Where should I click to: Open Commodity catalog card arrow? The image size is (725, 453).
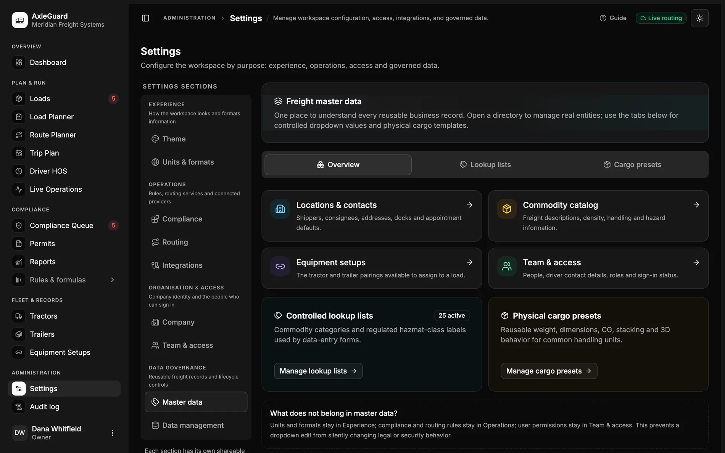tap(696, 205)
